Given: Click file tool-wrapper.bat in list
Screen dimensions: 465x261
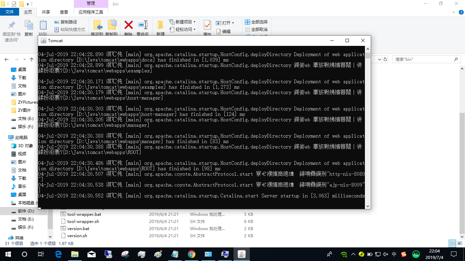Looking at the screenshot, I should click(84, 214).
